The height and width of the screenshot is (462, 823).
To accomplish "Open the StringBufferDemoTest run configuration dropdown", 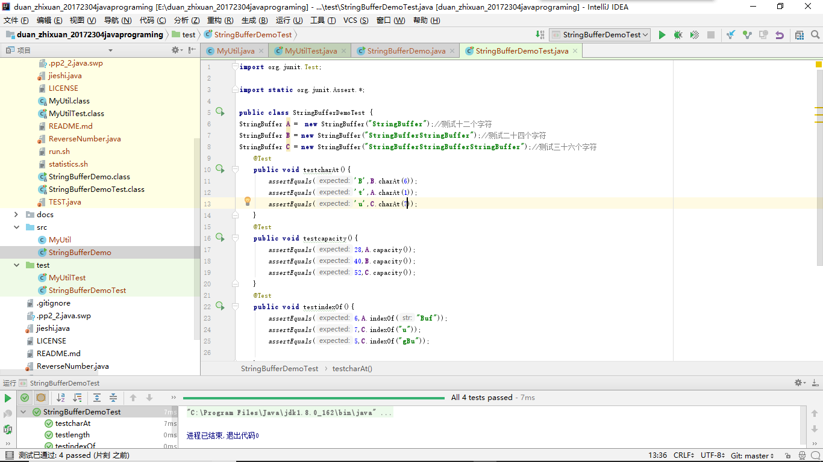I will coord(600,35).
